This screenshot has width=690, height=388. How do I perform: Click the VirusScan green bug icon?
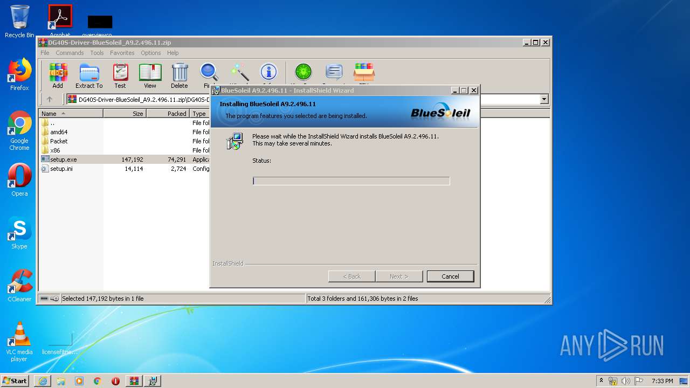[x=303, y=73]
